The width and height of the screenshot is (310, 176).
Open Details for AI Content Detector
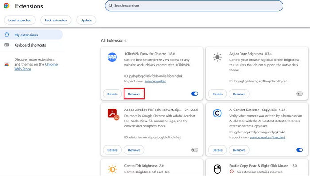point(217,150)
